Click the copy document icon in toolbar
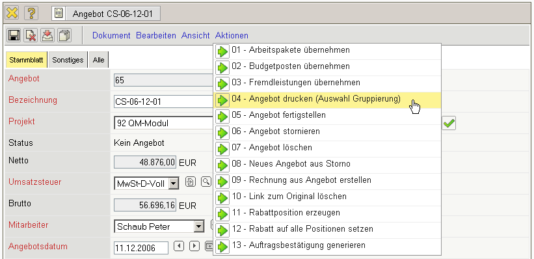Viewport: 534px width, 259px height. click(x=64, y=35)
